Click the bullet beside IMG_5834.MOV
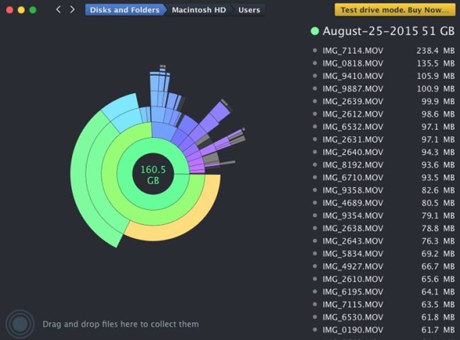Screen dimensions: 460x340 [x=315, y=253]
